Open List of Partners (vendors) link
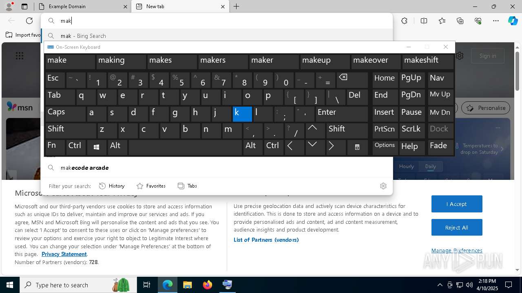The height and width of the screenshot is (293, 522). click(266, 240)
